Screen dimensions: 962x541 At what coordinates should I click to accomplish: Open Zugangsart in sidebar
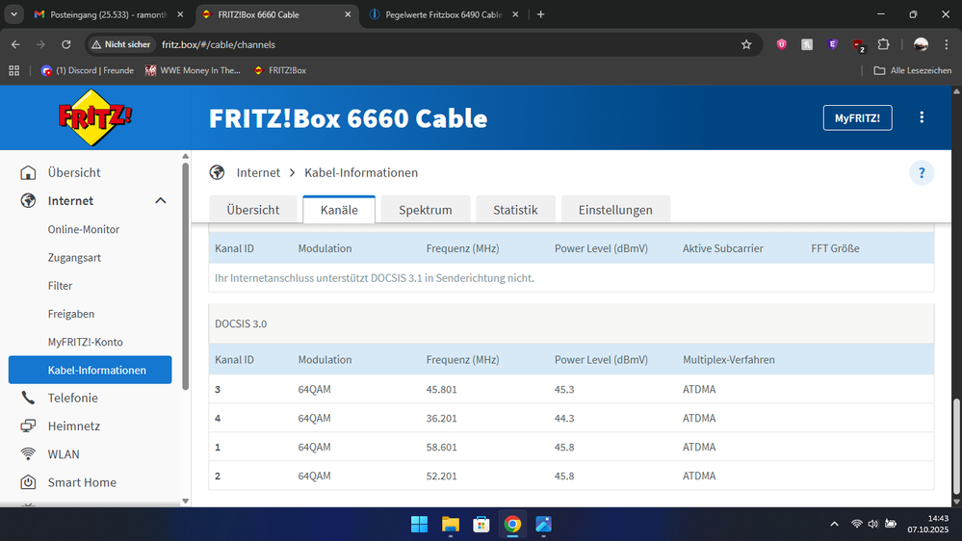tap(74, 258)
